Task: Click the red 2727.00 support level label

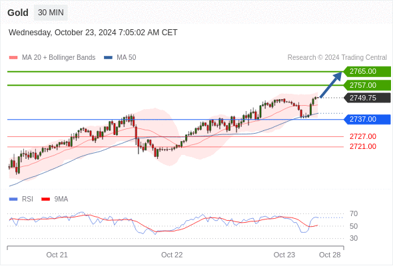Action: coord(363,136)
